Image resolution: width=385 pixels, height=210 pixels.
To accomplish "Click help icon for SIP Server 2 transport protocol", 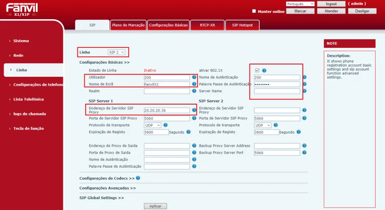I will coord(276,125).
